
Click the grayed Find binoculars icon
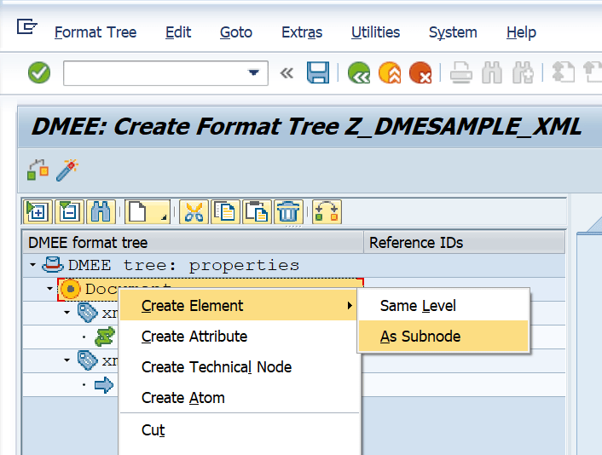click(492, 72)
